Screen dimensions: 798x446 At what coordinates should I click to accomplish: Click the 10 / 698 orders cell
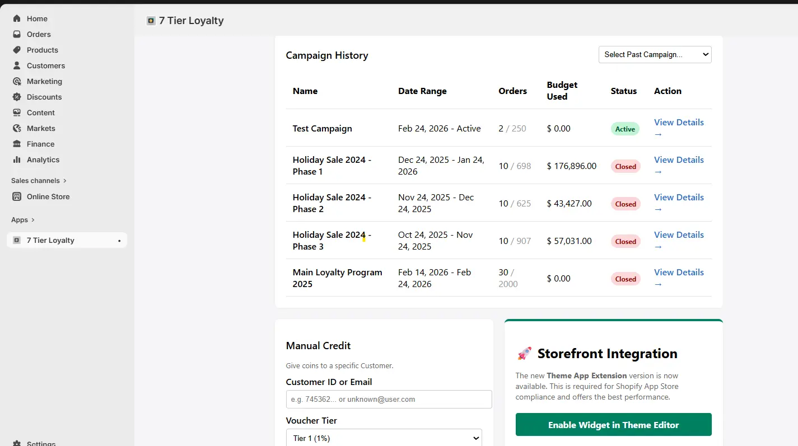(515, 166)
